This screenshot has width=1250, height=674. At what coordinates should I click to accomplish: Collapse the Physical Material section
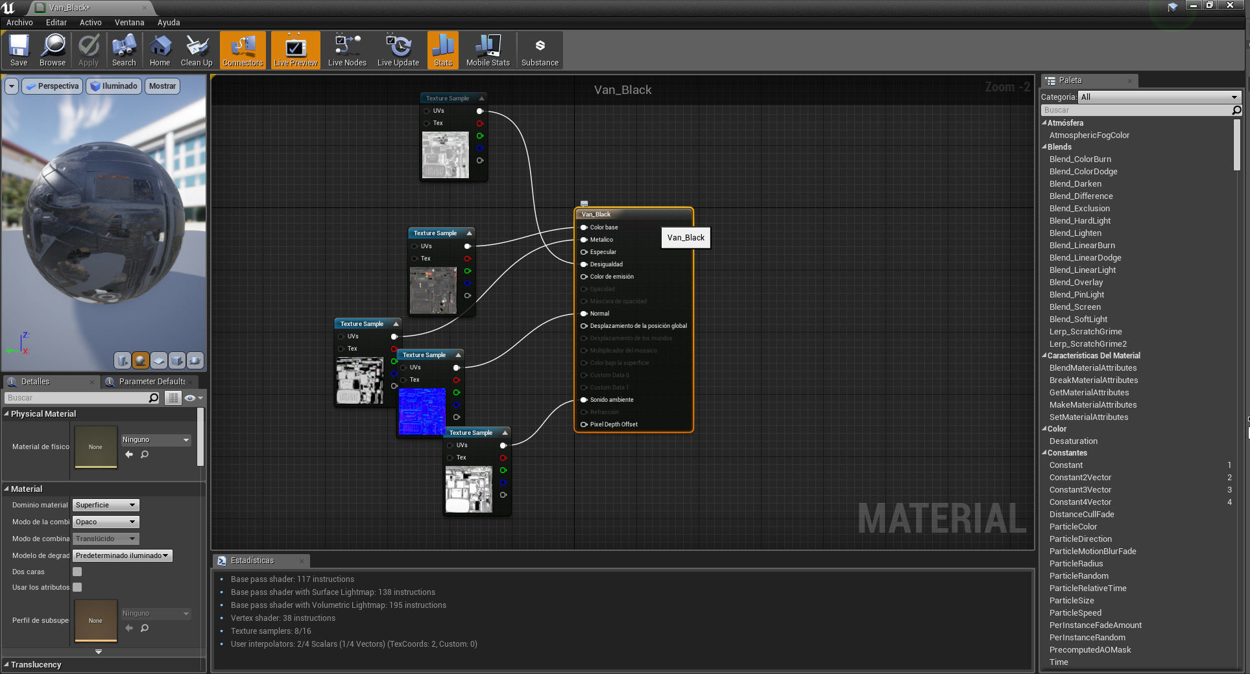(6, 413)
